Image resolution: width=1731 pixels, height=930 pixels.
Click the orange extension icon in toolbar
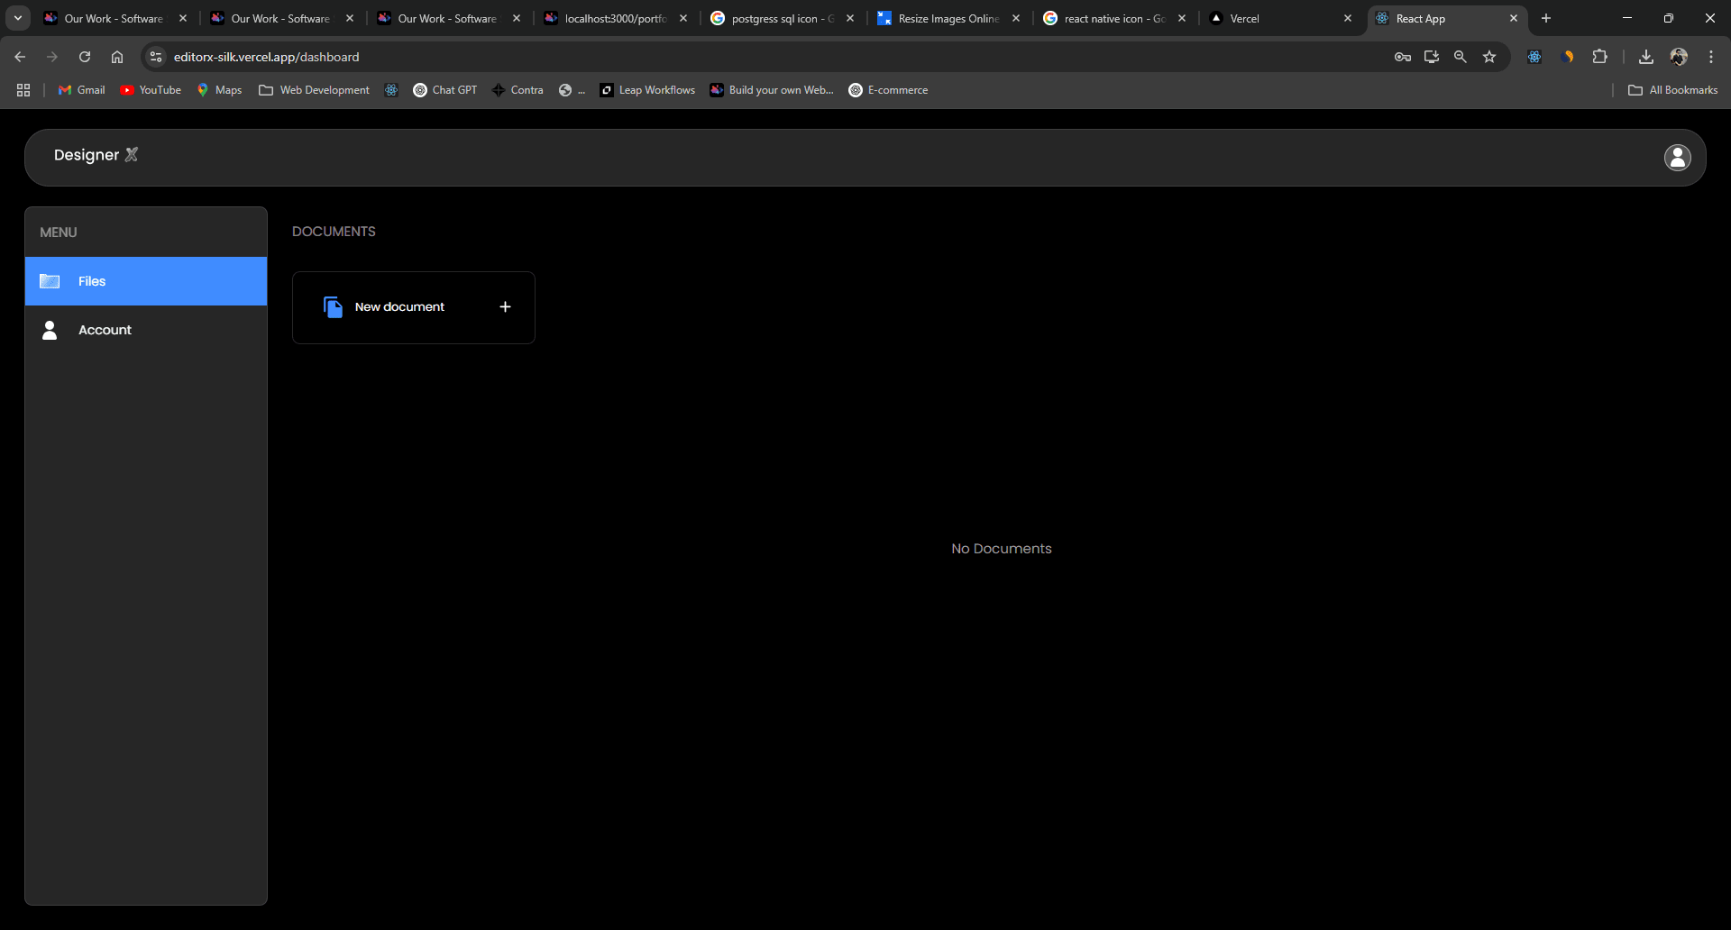[1568, 57]
